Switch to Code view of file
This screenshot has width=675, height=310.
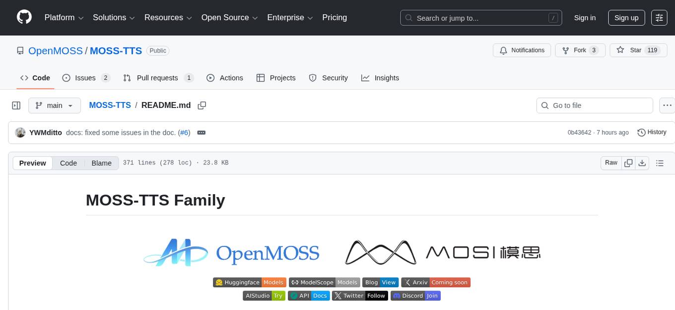68,163
